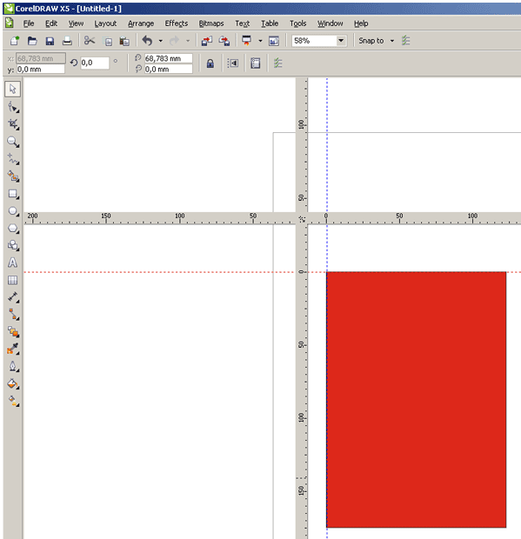Click the y position input field
The height and width of the screenshot is (539, 521).
pyautogui.click(x=41, y=69)
